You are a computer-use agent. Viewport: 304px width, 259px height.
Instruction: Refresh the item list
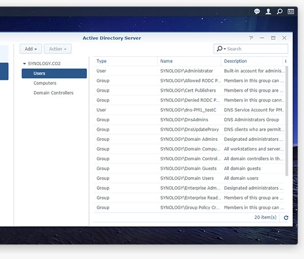pyautogui.click(x=286, y=218)
